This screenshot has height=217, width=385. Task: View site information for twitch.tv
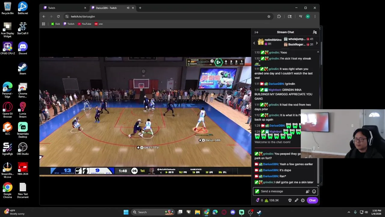point(67,17)
